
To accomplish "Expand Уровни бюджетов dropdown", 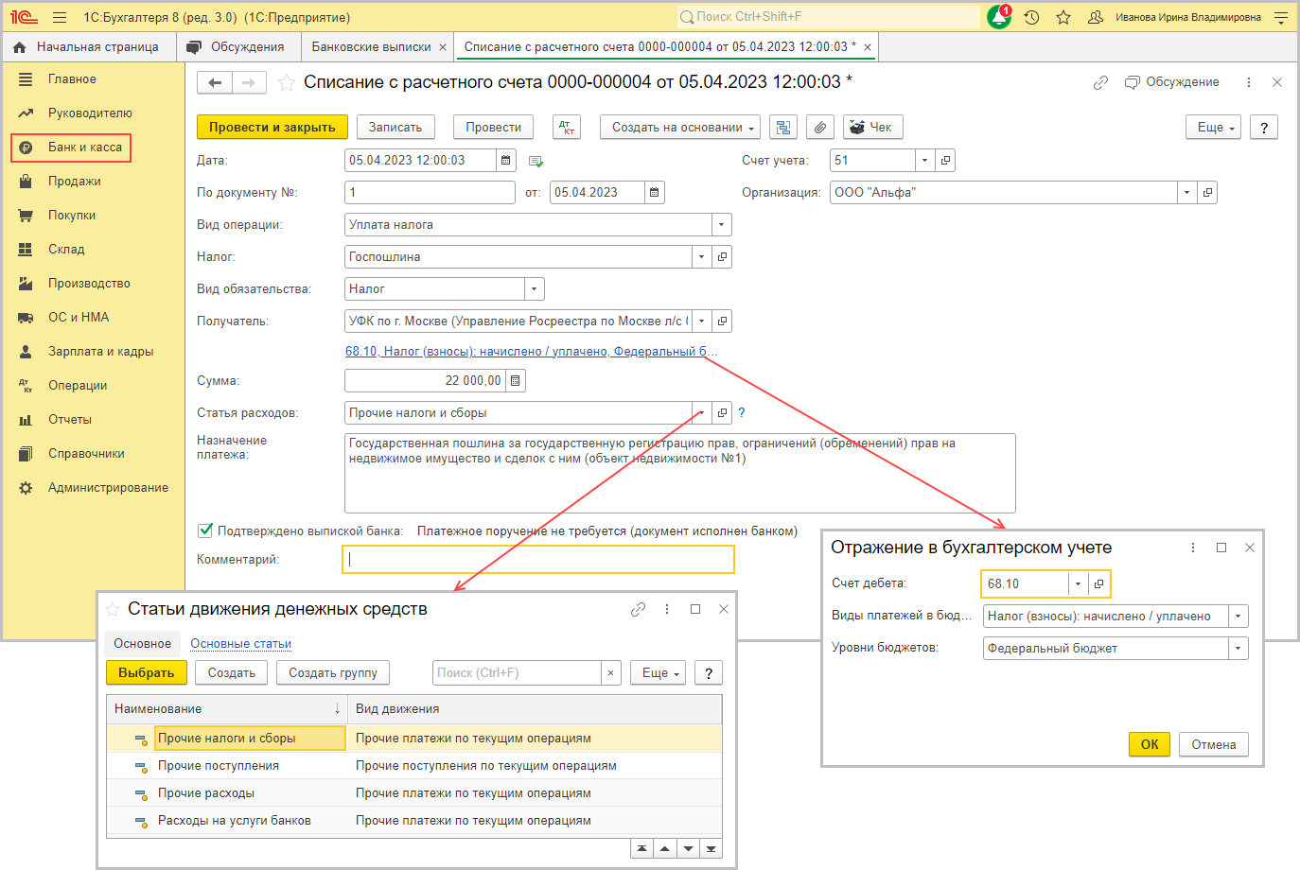I will coord(1239,649).
